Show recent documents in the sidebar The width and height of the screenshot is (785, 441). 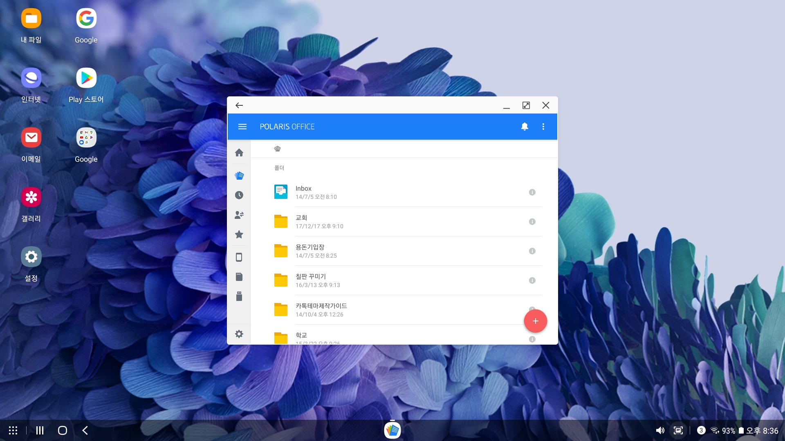(239, 195)
